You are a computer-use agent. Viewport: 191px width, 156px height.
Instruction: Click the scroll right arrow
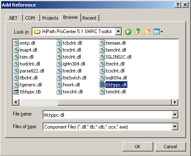click(x=175, y=102)
